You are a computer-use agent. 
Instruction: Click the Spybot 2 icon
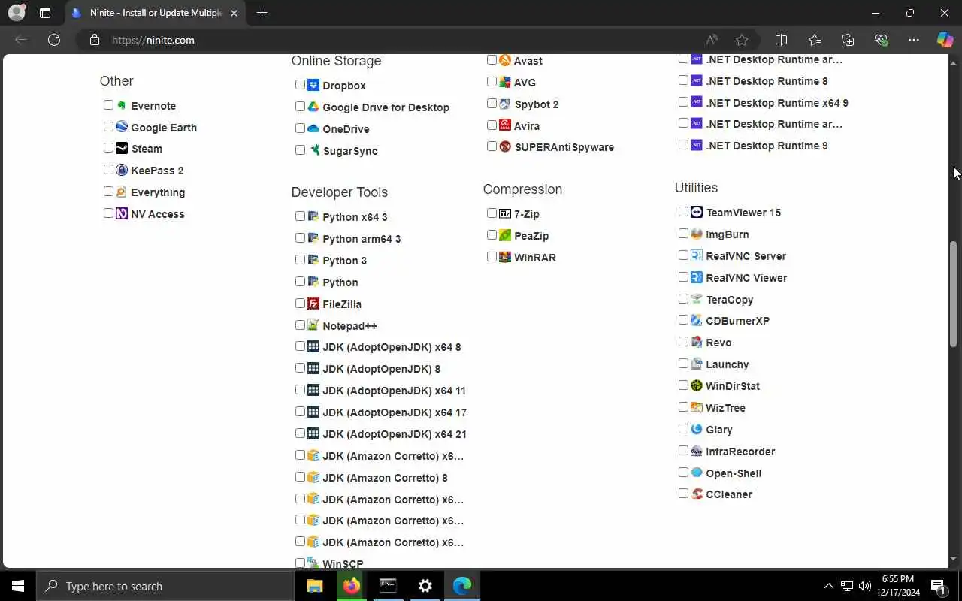tap(505, 104)
